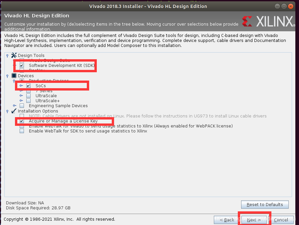Viewport: 299px width, 225px height.
Task: Select the Devices label
Action: (26, 76)
